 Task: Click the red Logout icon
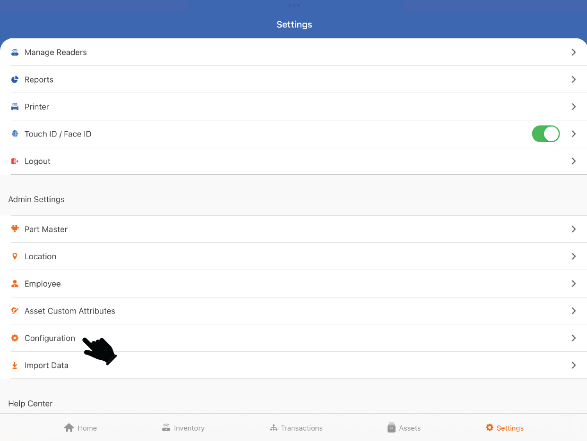click(x=15, y=161)
